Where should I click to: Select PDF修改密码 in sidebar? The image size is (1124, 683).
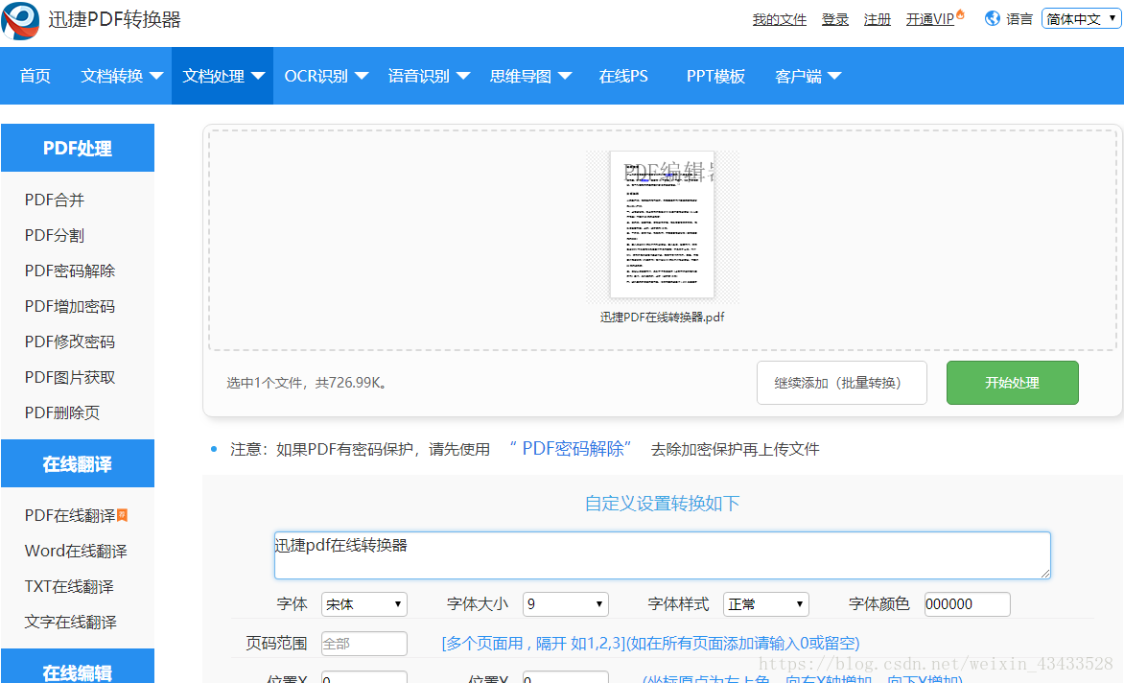click(x=70, y=341)
